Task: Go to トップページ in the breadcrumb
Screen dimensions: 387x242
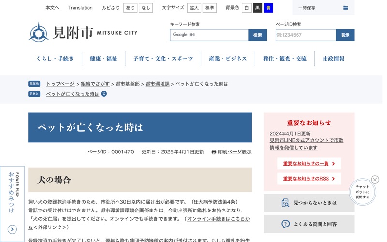Action: pyautogui.click(x=60, y=84)
